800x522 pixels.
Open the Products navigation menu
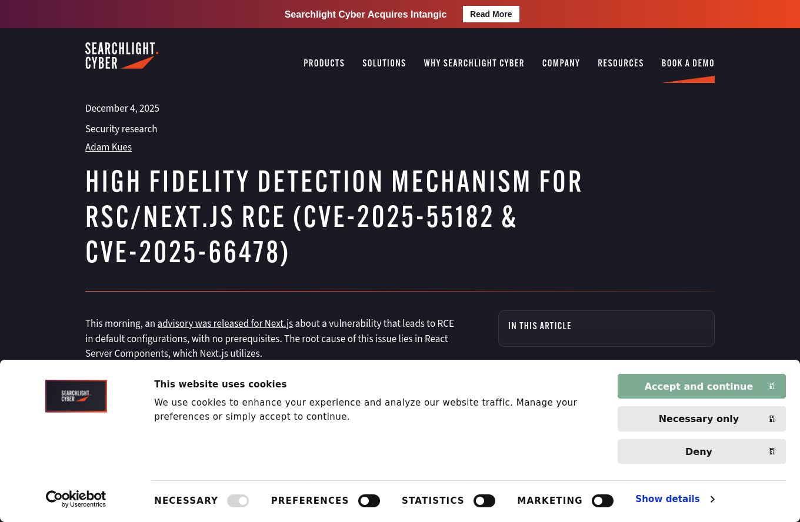coord(324,63)
